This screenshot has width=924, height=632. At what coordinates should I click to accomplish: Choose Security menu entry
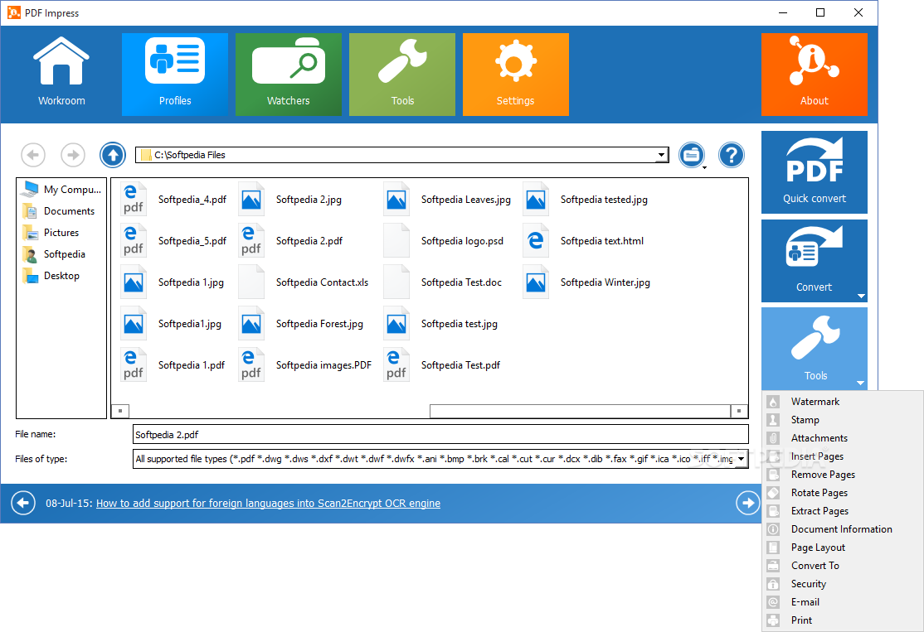843,584
